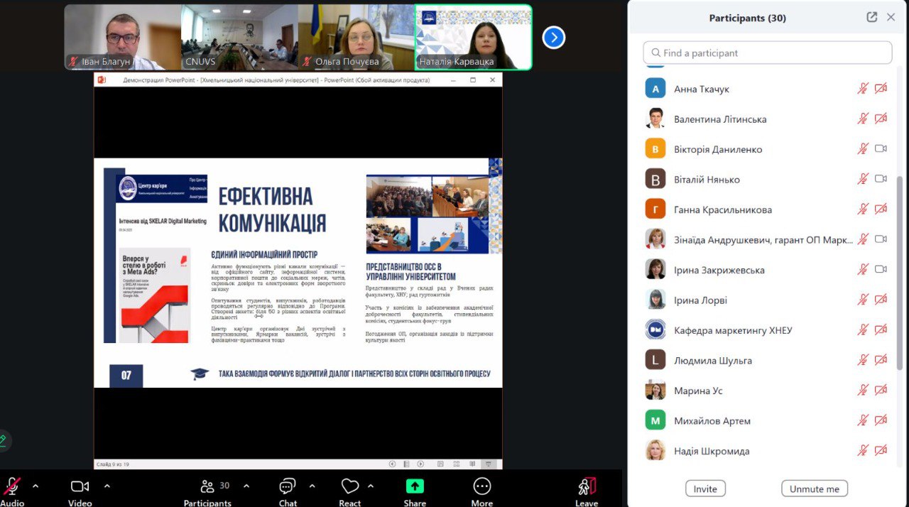
Task: Show next video thumbnails with blue arrow
Action: (553, 37)
